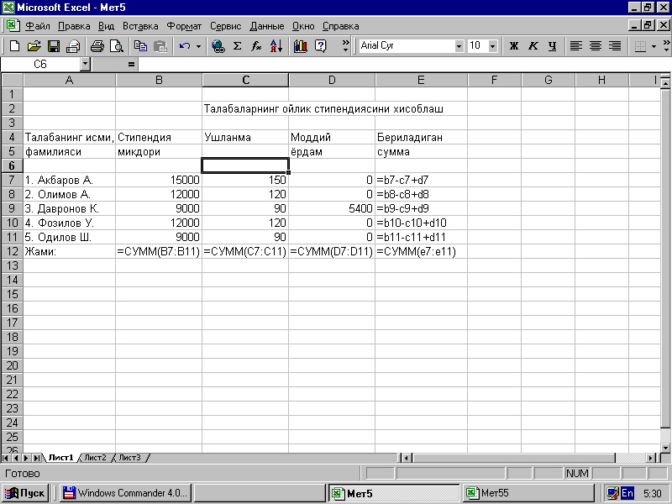This screenshot has width=672, height=504.
Task: Click the AutoSum sigma icon
Action: coord(237,46)
